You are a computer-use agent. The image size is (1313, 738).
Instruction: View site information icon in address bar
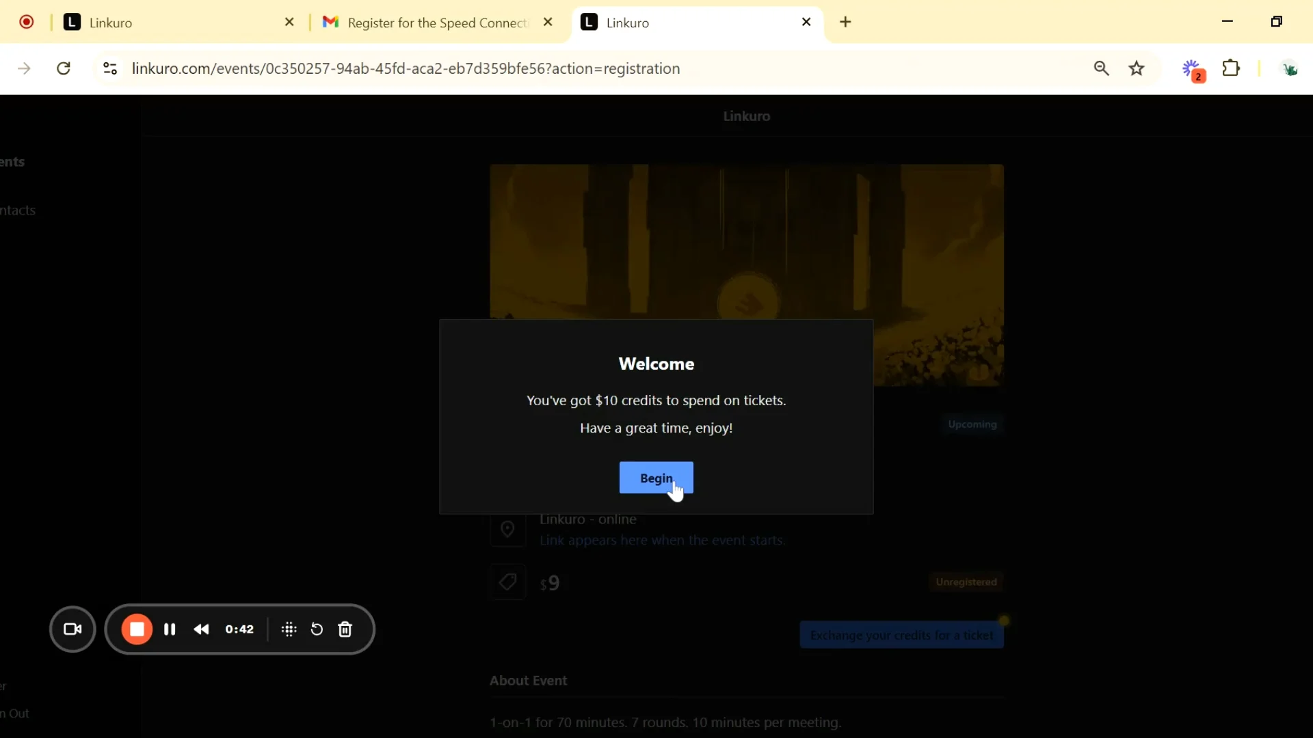point(110,68)
